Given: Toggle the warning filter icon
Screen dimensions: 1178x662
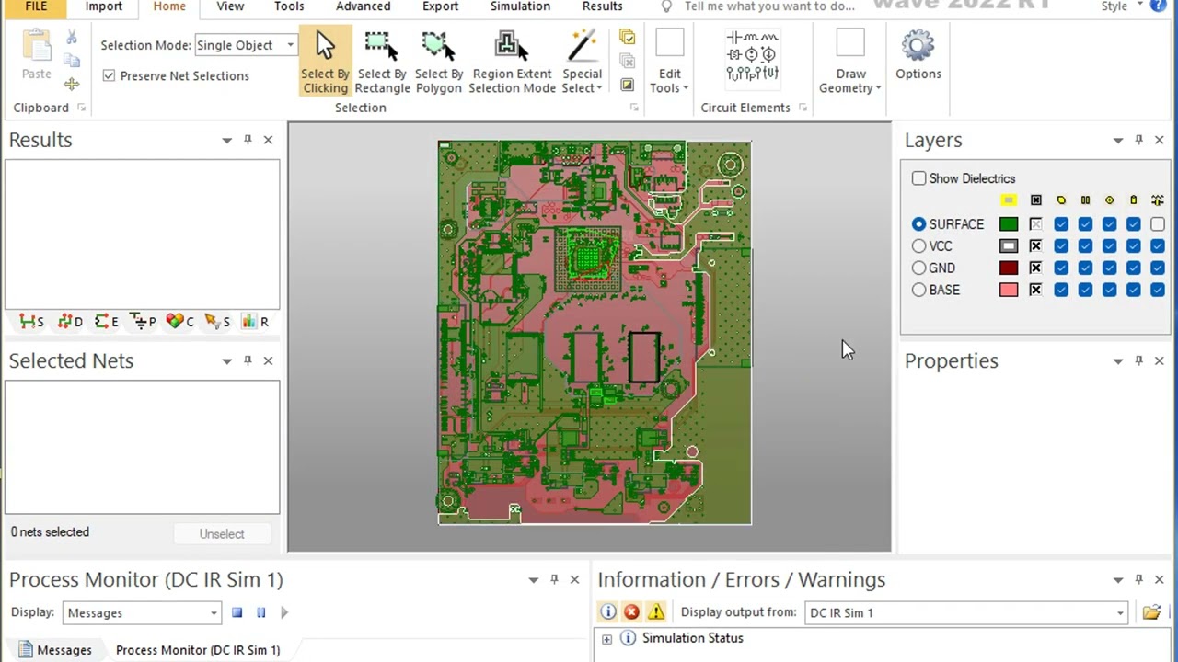Looking at the screenshot, I should click(x=655, y=612).
